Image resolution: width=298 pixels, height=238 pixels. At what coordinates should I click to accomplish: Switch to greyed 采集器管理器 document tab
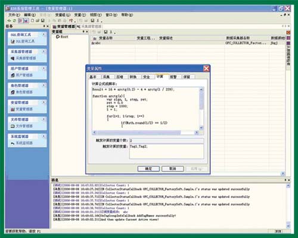click(89, 26)
